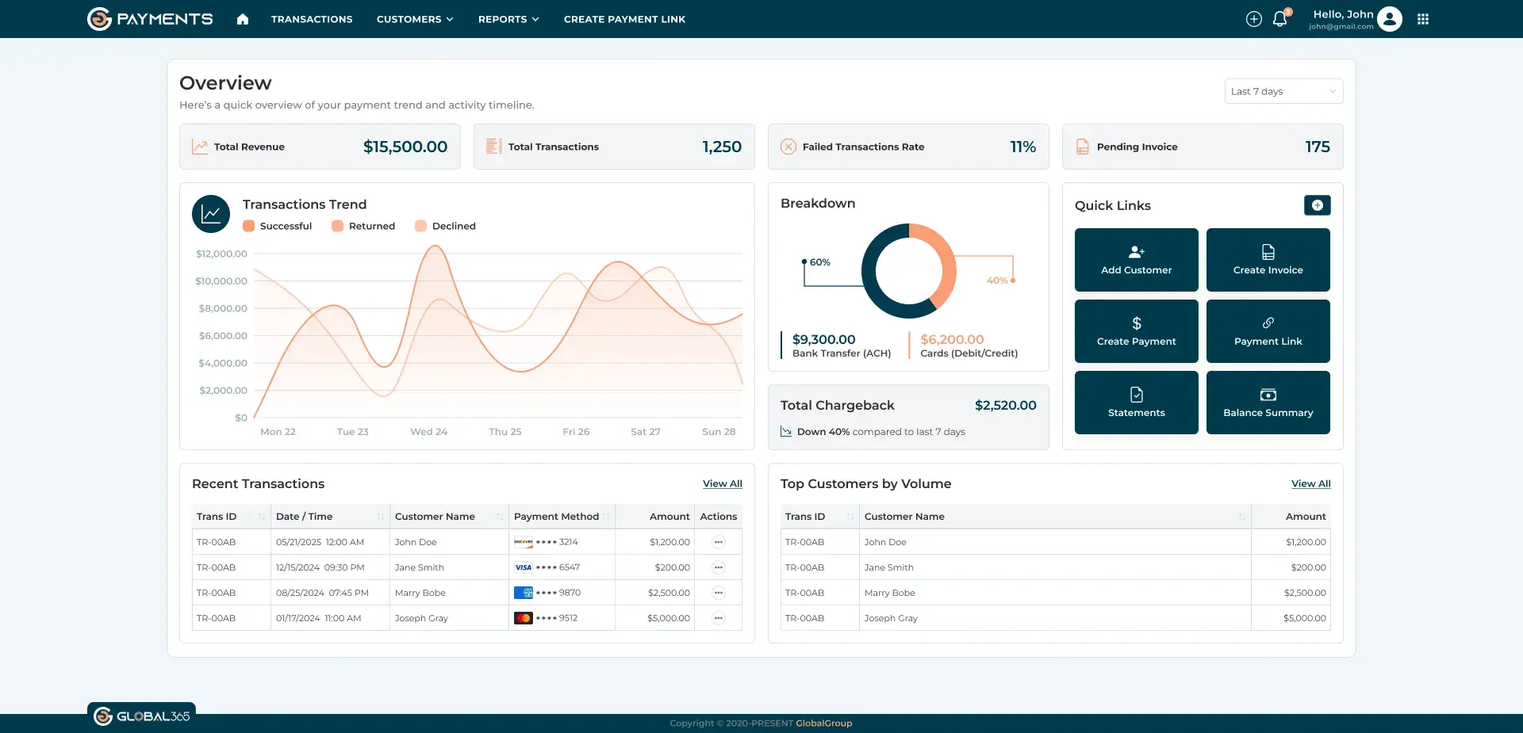Click the Create Payment quick link
Image resolution: width=1523 pixels, height=733 pixels.
[x=1136, y=331]
